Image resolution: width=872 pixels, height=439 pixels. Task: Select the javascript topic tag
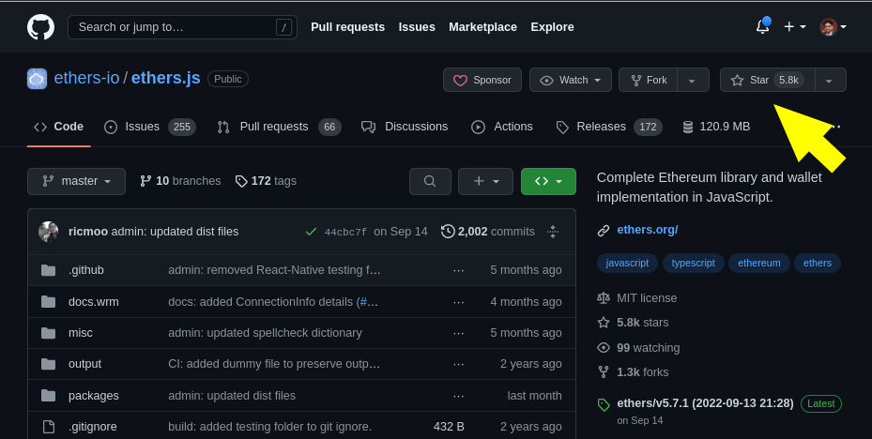627,263
